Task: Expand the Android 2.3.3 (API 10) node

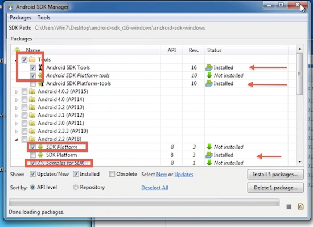Action: click(17, 131)
